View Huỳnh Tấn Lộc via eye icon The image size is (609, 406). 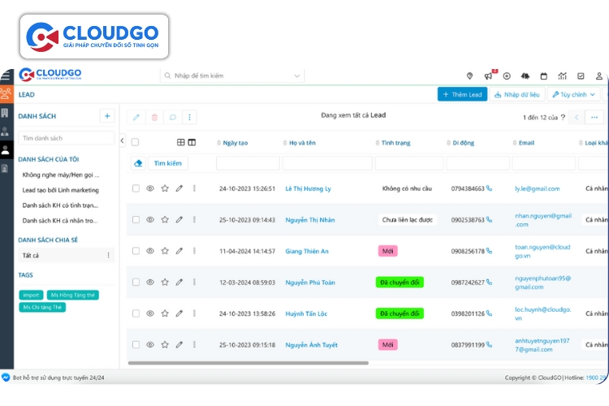pos(150,313)
